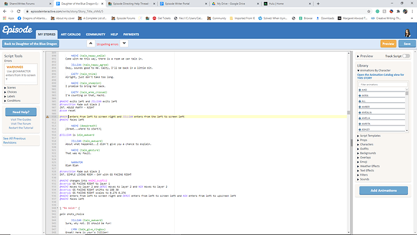Expand AMEALIA animations with plus icon
417x235 pixels.
click(x=360, y=113)
